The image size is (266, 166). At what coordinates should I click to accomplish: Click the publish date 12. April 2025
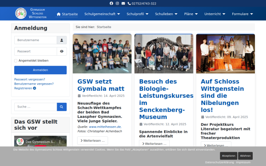tap(176, 124)
